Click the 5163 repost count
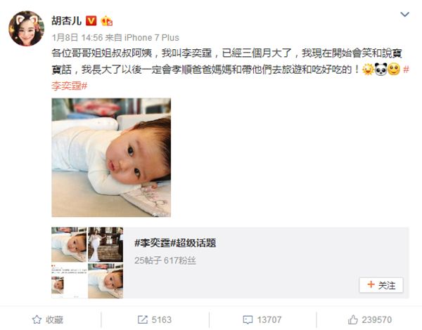This screenshot has width=422, height=330. click(x=162, y=319)
